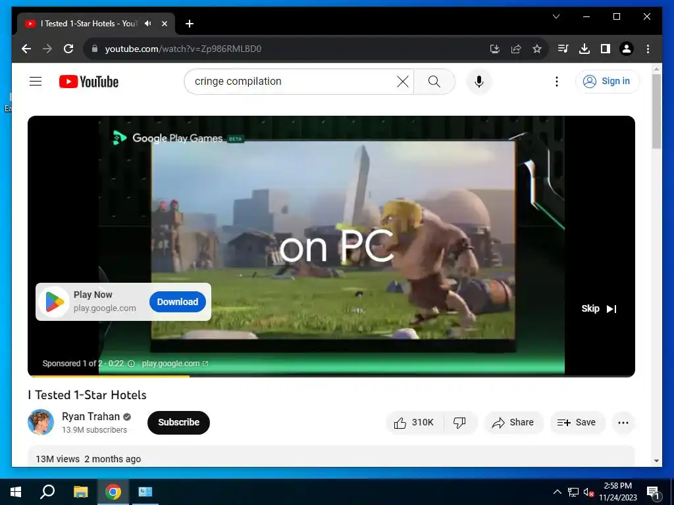The height and width of the screenshot is (505, 674).
Task: Open Windows Start menu
Action: click(16, 492)
